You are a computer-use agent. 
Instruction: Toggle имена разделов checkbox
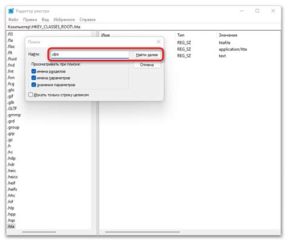click(x=33, y=71)
